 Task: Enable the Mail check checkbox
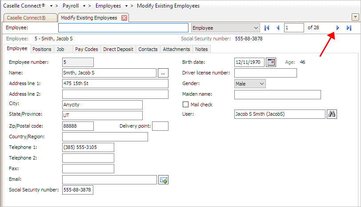(x=186, y=105)
